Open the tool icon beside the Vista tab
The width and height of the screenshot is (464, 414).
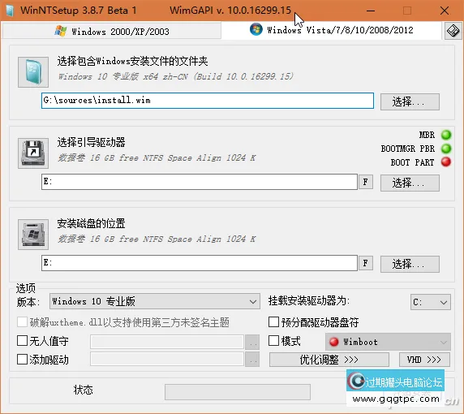click(x=453, y=31)
